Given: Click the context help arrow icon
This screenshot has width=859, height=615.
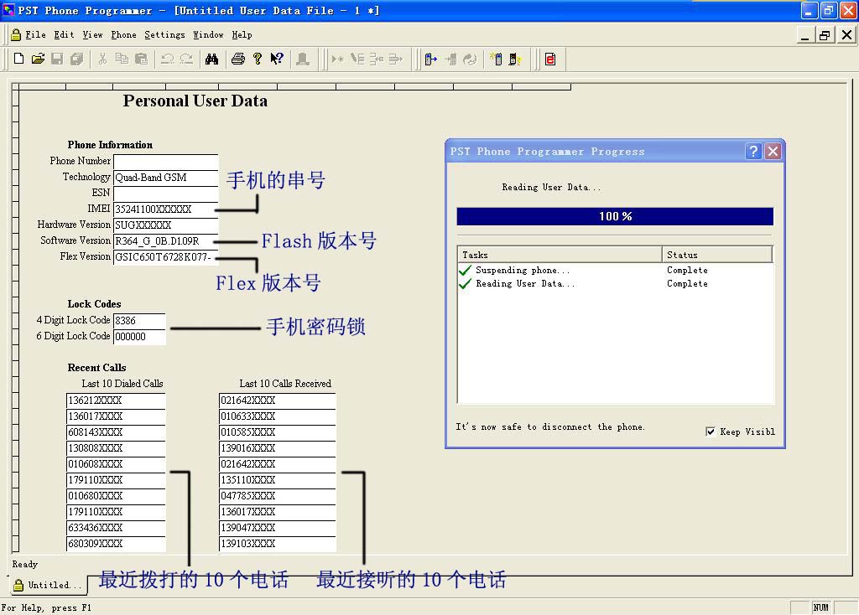Looking at the screenshot, I should (277, 59).
